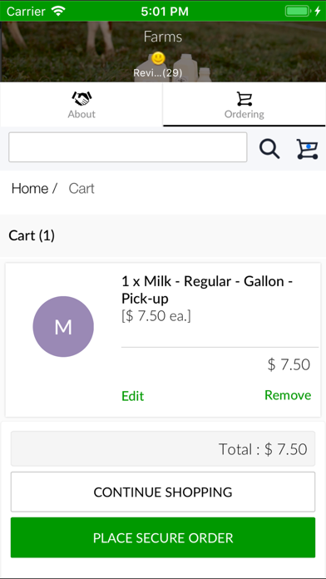Go to Home breadcrumb link

pyautogui.click(x=30, y=188)
